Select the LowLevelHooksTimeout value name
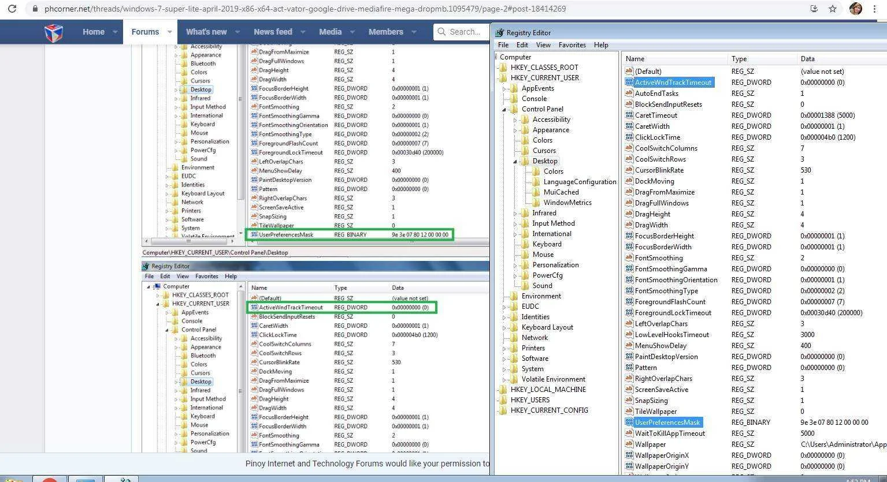Screen dimensions: 887x482 [x=671, y=334]
